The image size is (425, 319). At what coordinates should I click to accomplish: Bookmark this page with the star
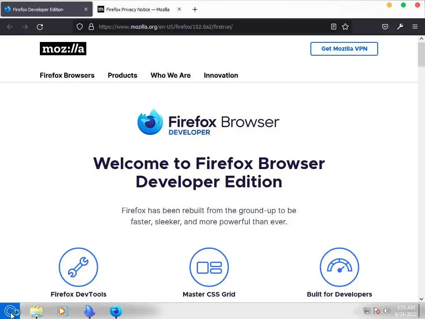(345, 27)
